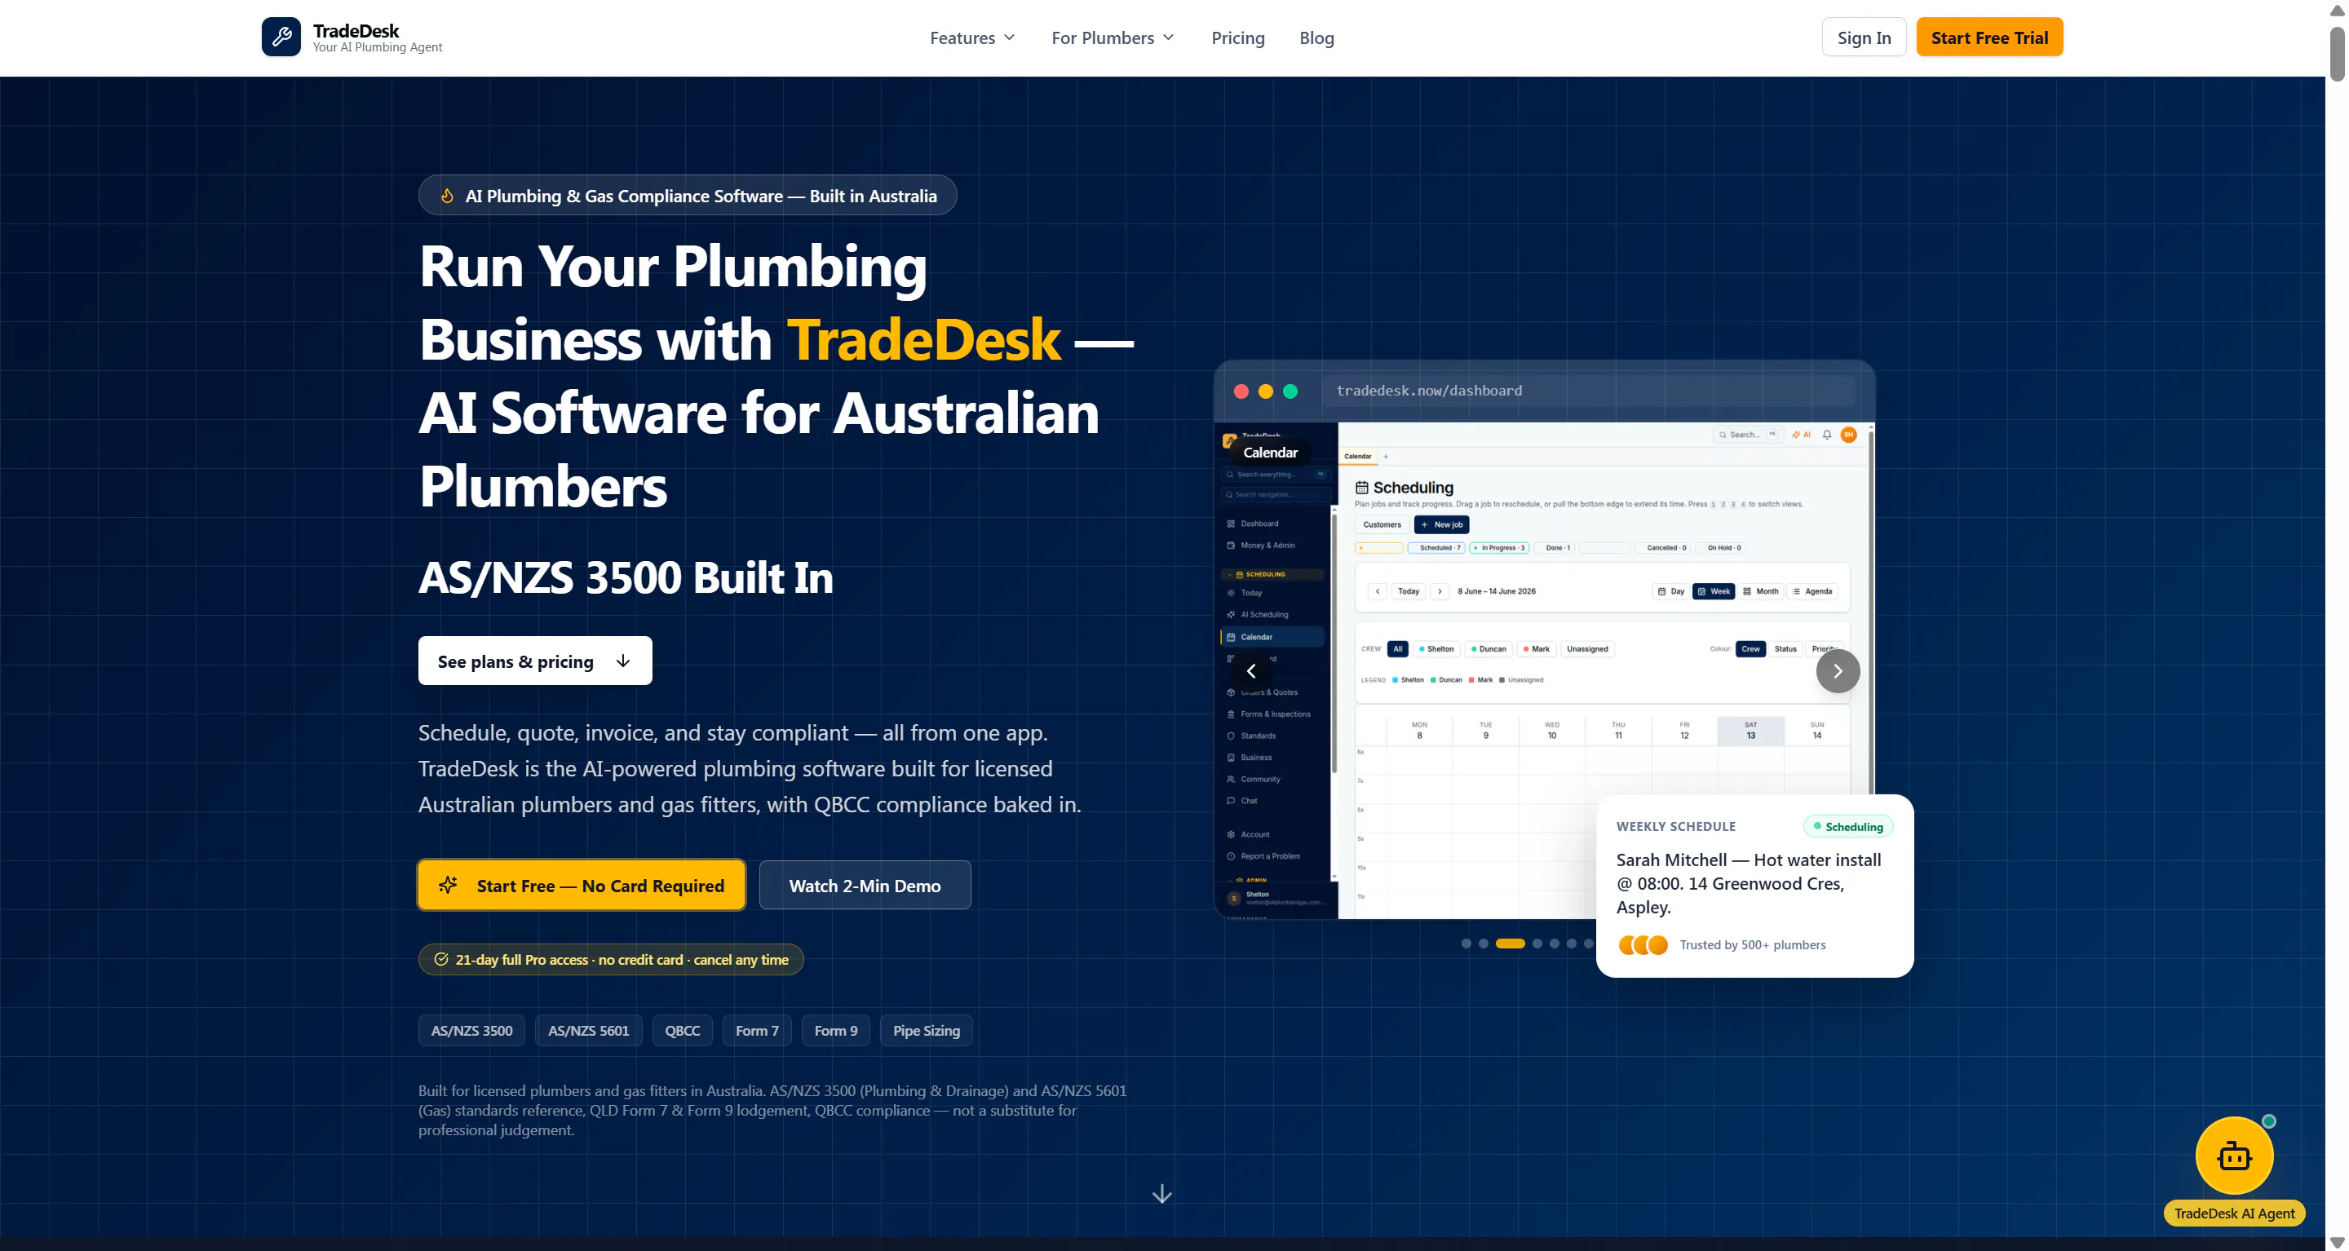Select Status colour mode in preview

[x=1785, y=649]
